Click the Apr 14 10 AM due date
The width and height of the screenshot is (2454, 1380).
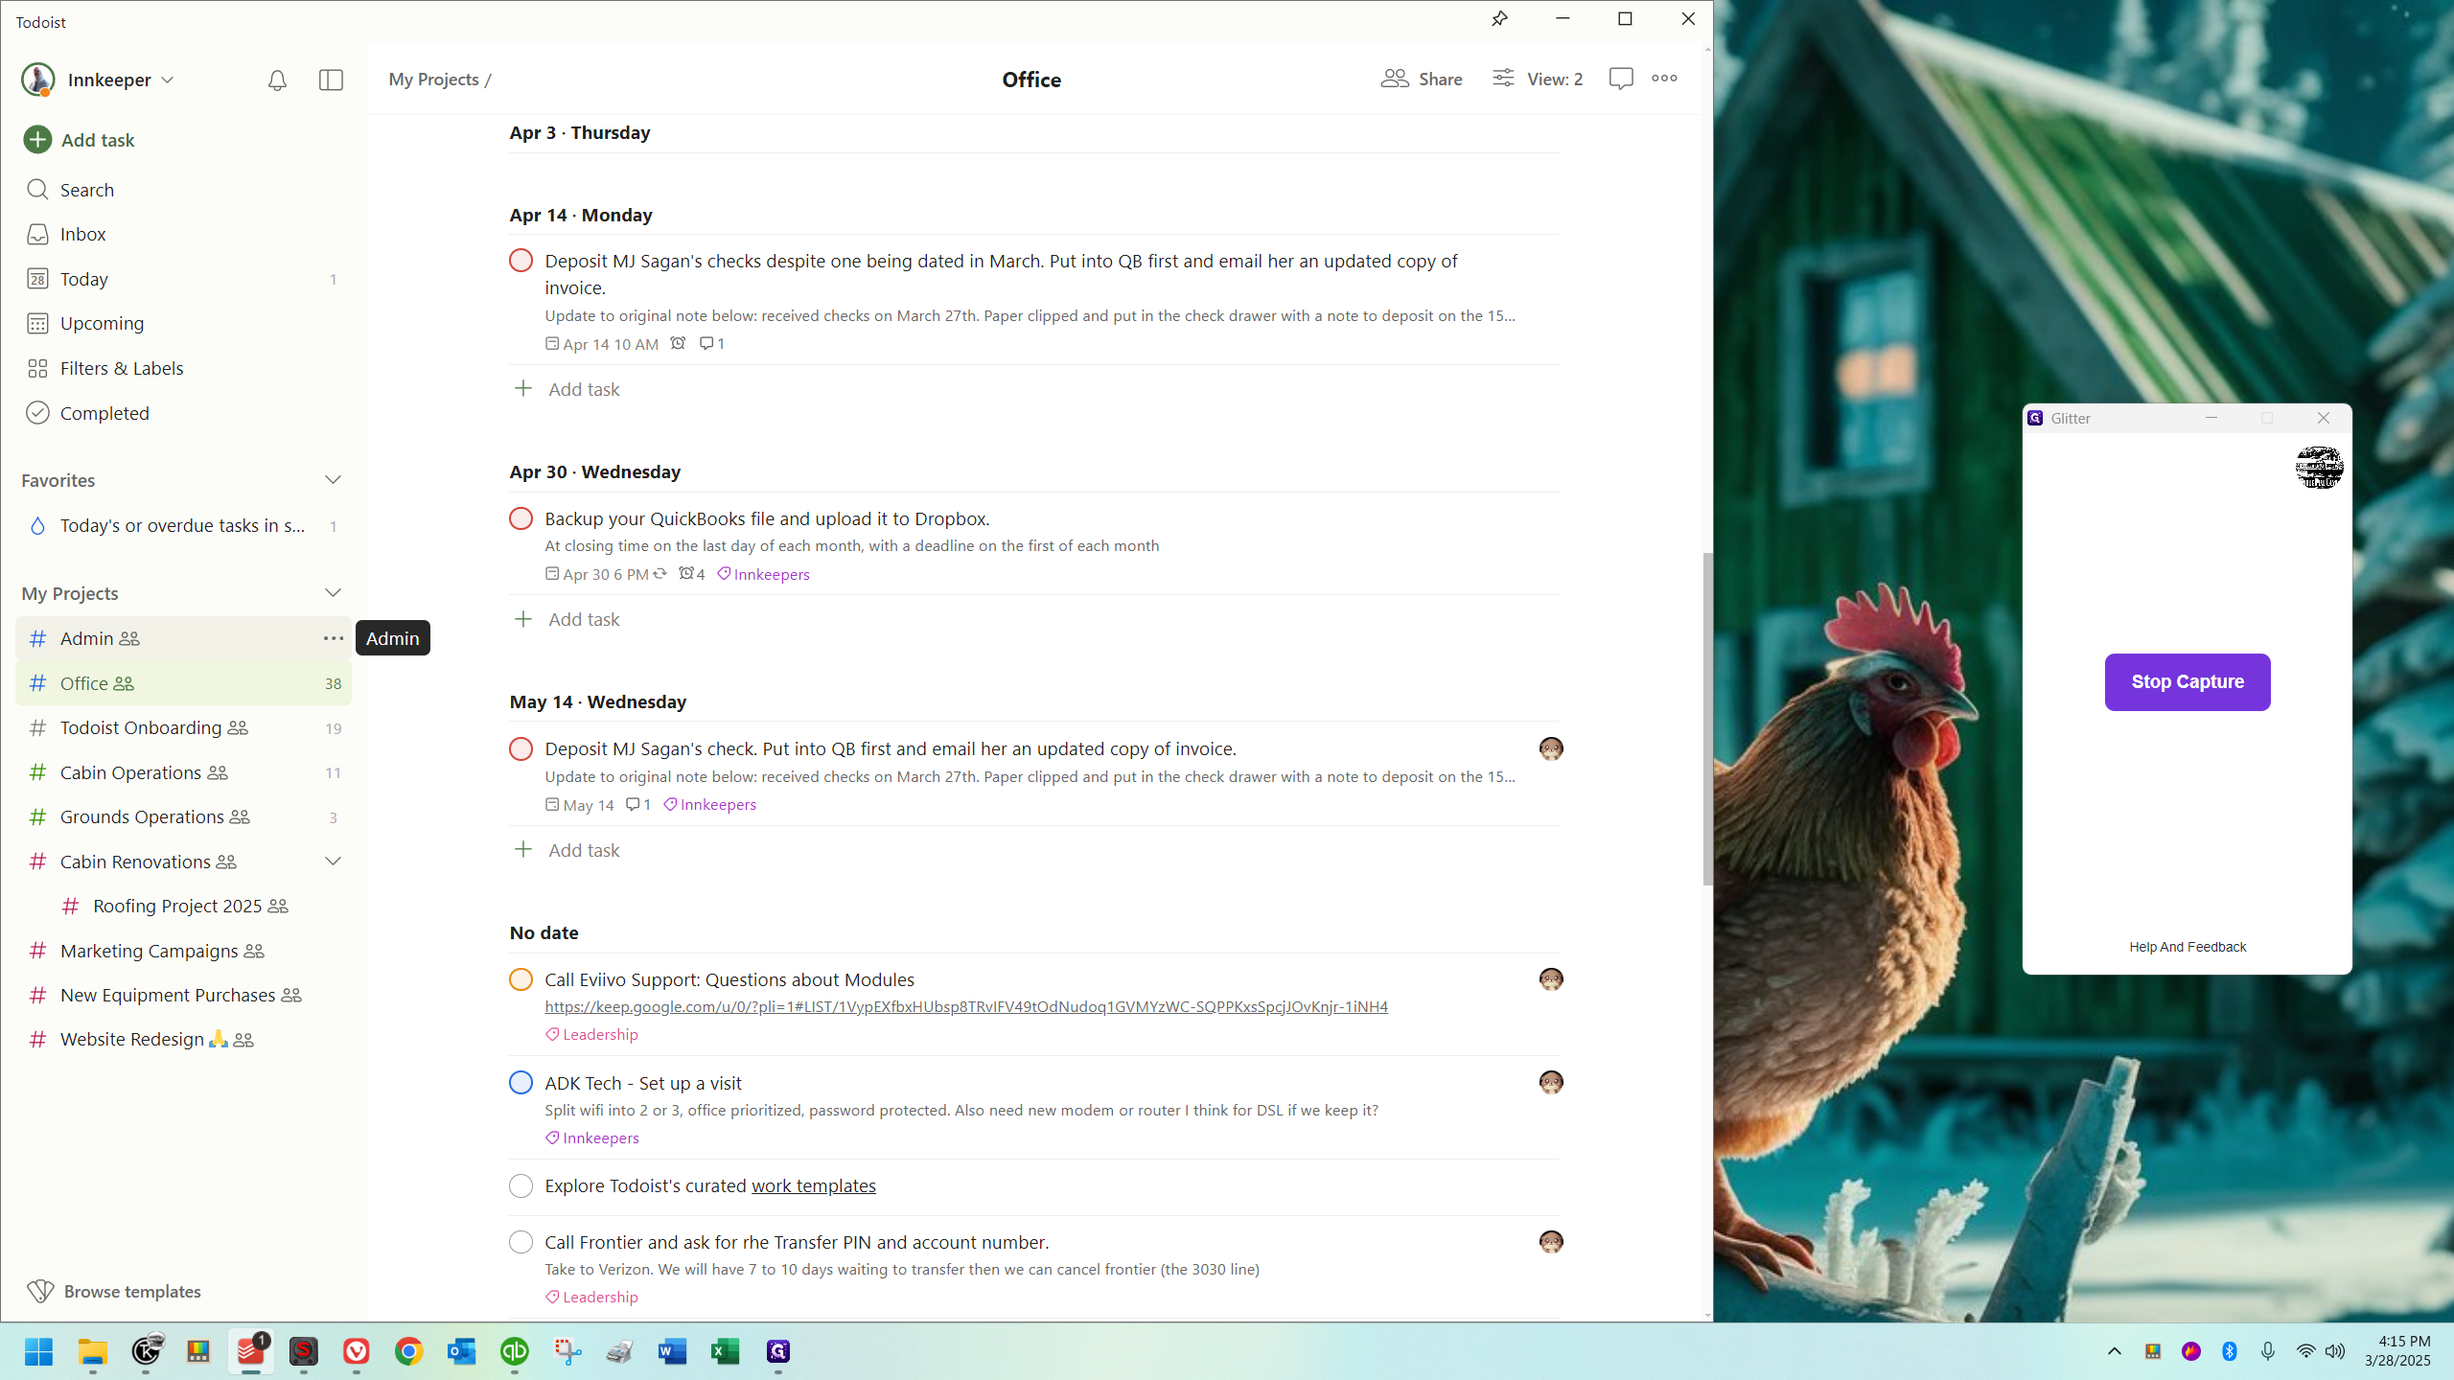tap(602, 344)
